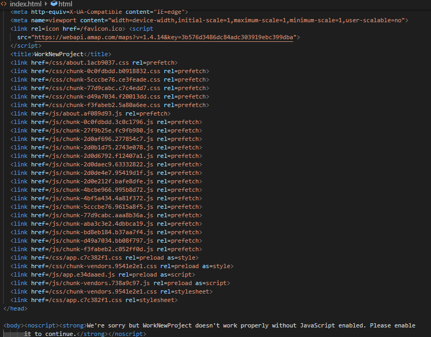The image size is (431, 337).
Task: Click the closing script tag
Action: point(26,46)
